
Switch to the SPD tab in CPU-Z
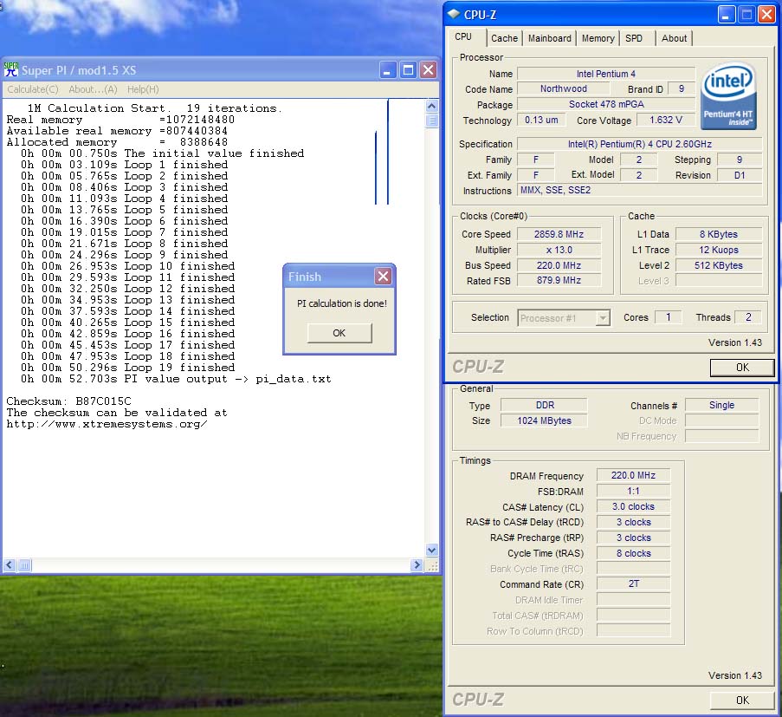(x=634, y=38)
